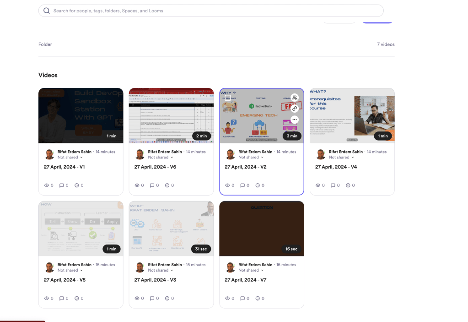Screen dimensions: 468x322
Task: Click the reactions smiley icon on V4 card
Action: [x=348, y=185]
